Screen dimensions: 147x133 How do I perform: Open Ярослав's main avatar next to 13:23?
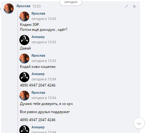coord(9,8)
